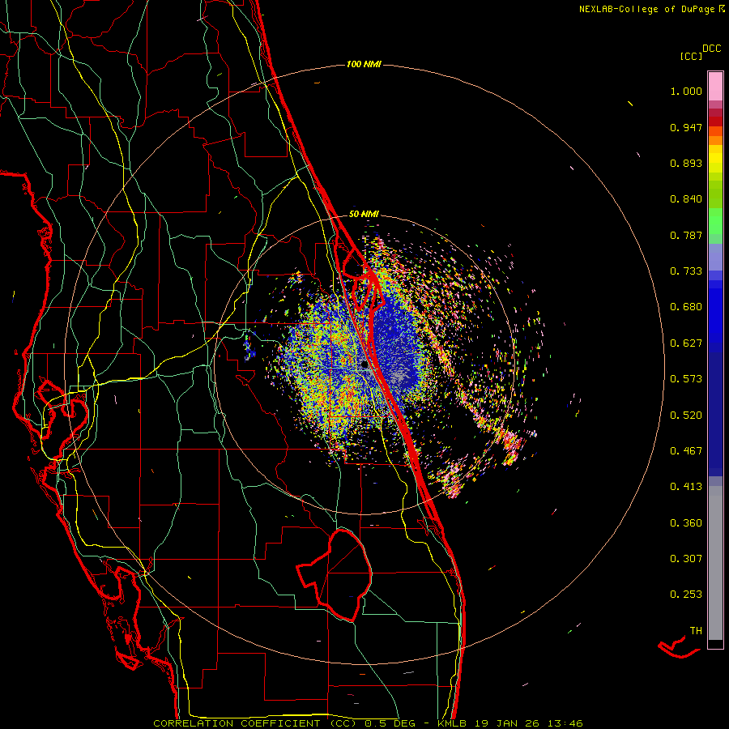Viewport: 729px width, 729px height.
Task: Click the 0.253 scale value
Action: pos(686,595)
